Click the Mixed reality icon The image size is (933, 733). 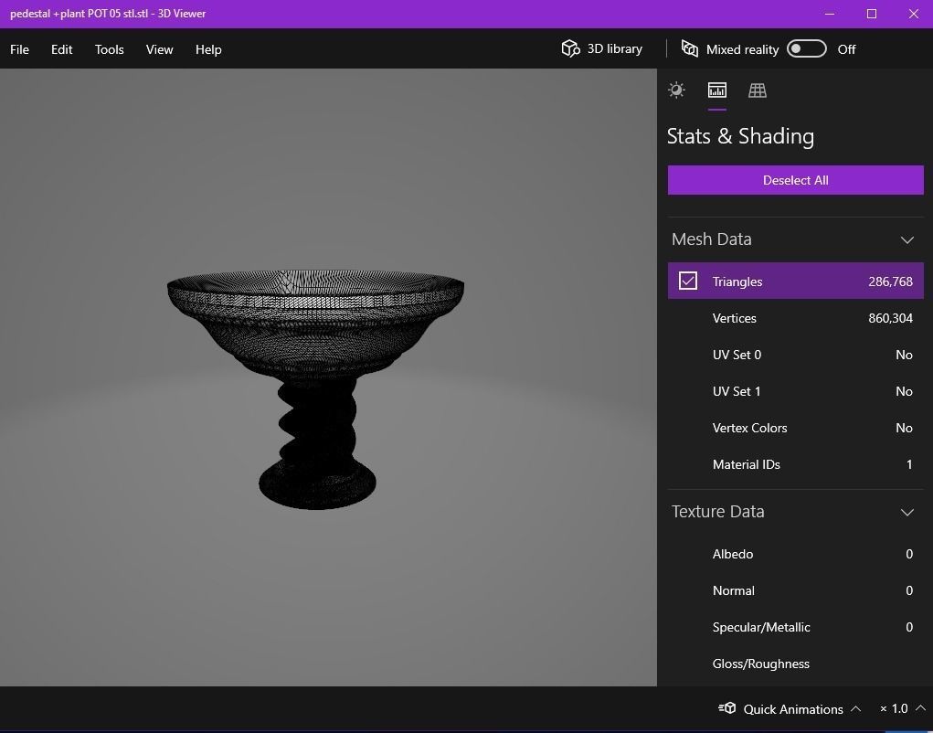click(690, 48)
